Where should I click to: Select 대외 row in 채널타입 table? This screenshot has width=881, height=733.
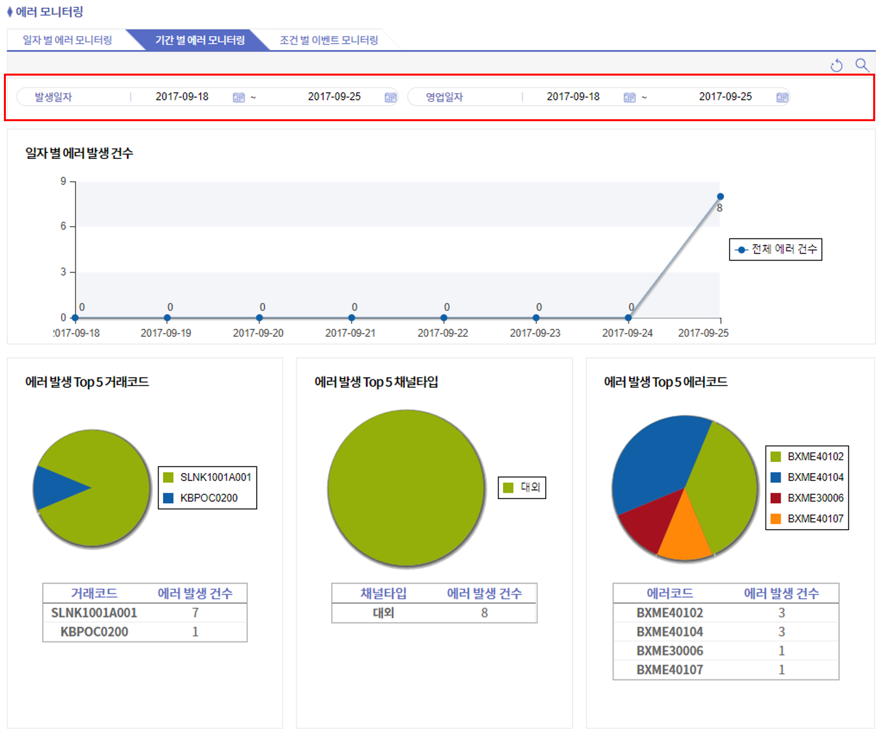click(434, 612)
